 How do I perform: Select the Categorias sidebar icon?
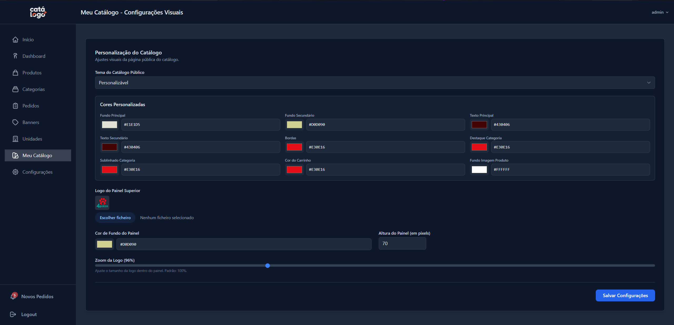pyautogui.click(x=16, y=89)
